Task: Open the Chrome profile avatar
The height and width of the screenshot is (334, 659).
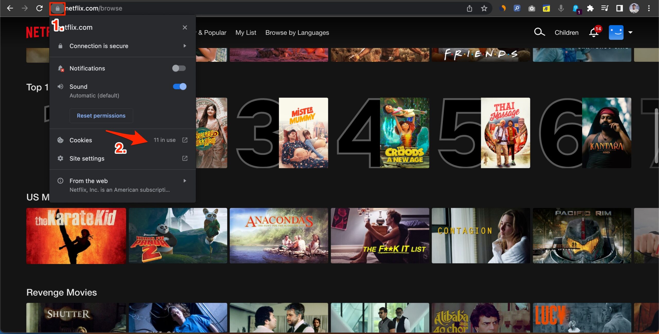Action: coord(634,8)
